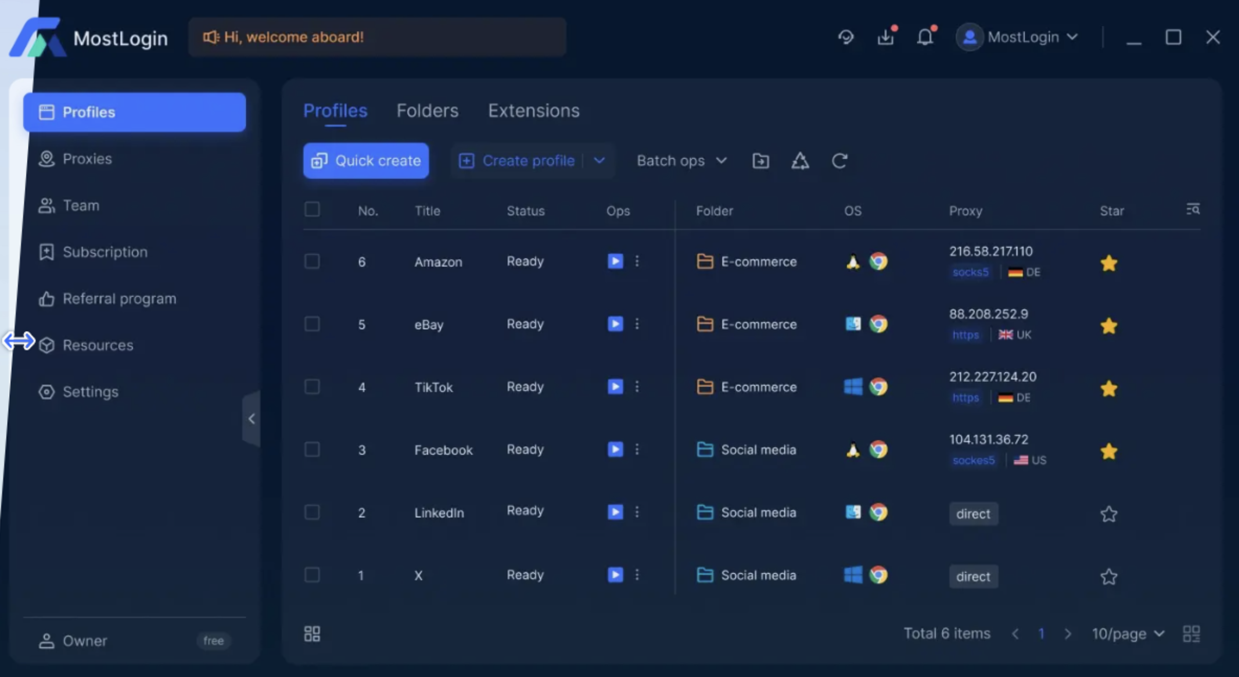Open more options for Amazon row
The image size is (1239, 677).
point(637,261)
